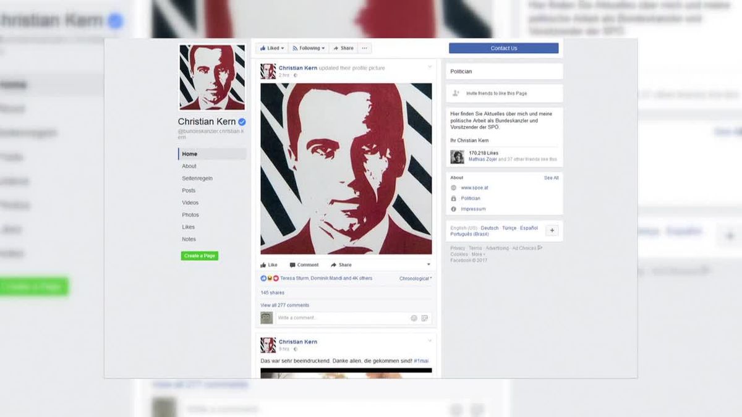Click the #1mai hashtag link

(421, 360)
